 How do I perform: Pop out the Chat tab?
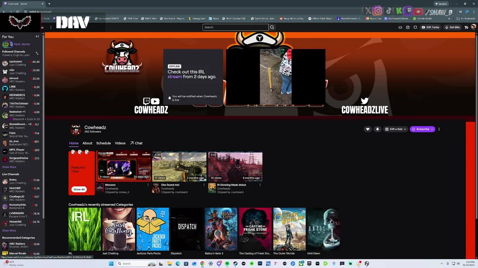(x=136, y=143)
